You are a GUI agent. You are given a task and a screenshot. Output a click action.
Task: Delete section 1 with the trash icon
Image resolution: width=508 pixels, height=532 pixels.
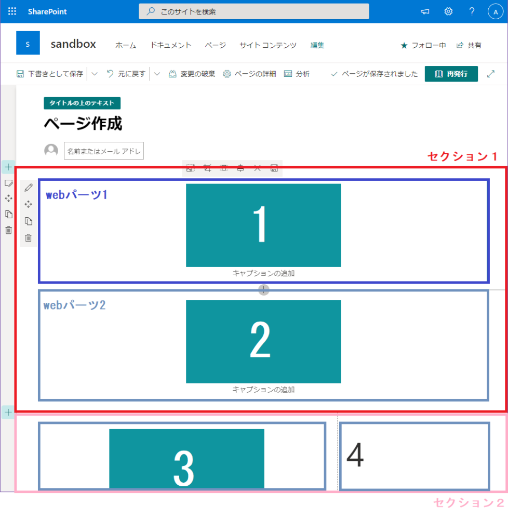tap(8, 230)
